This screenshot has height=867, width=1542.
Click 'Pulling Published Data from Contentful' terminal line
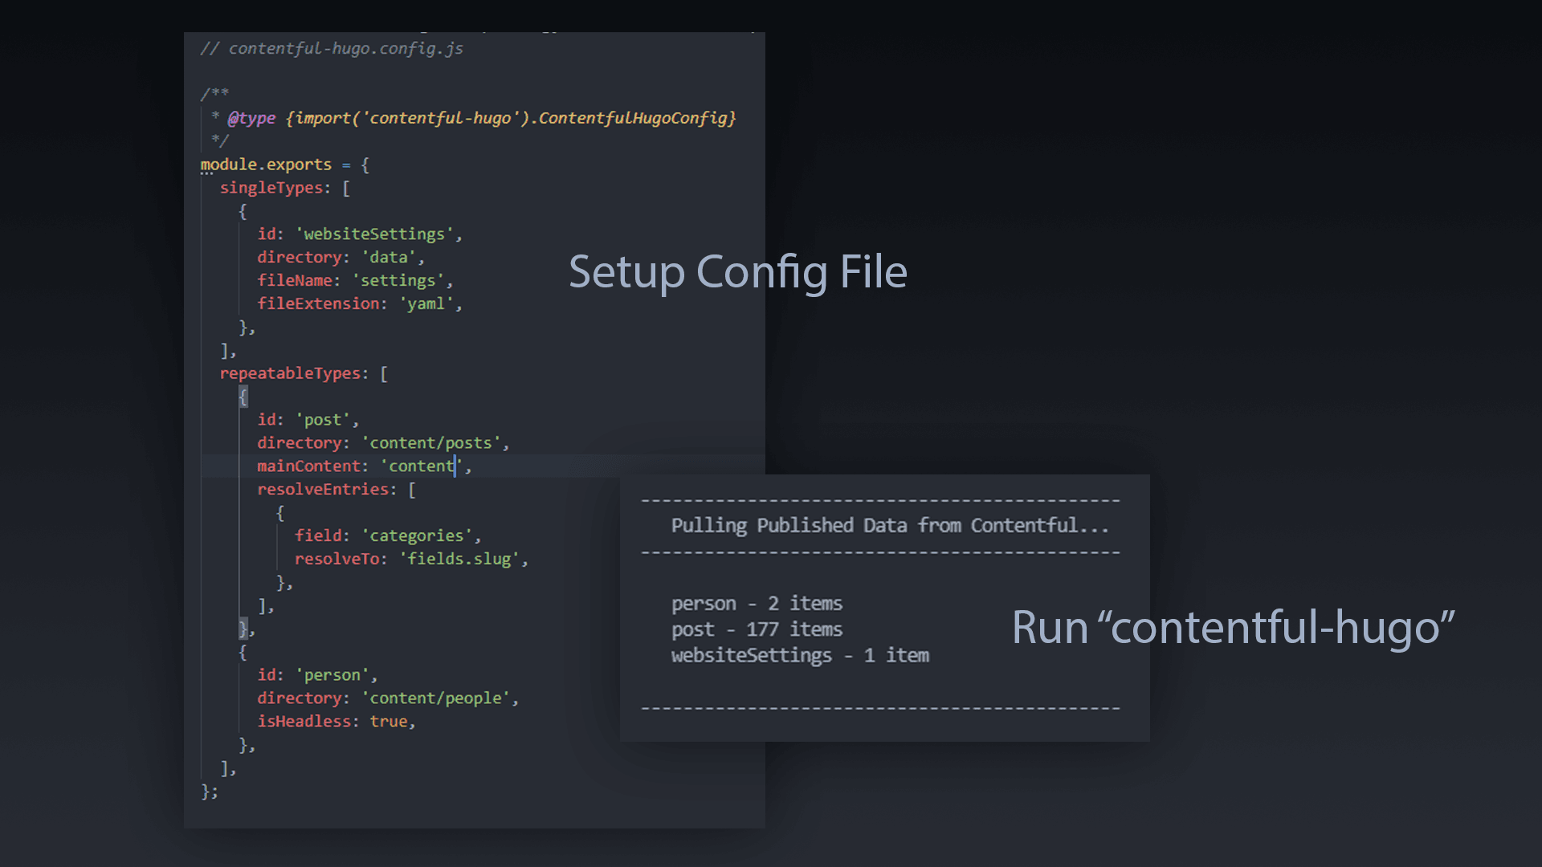point(890,526)
